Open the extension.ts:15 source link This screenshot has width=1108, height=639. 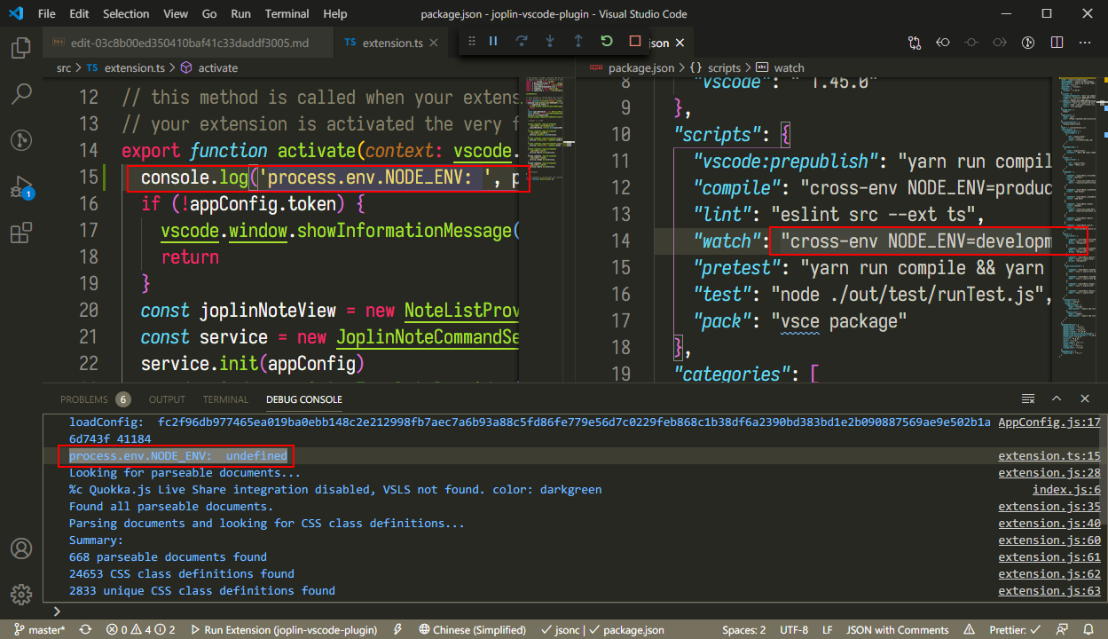(x=1049, y=456)
